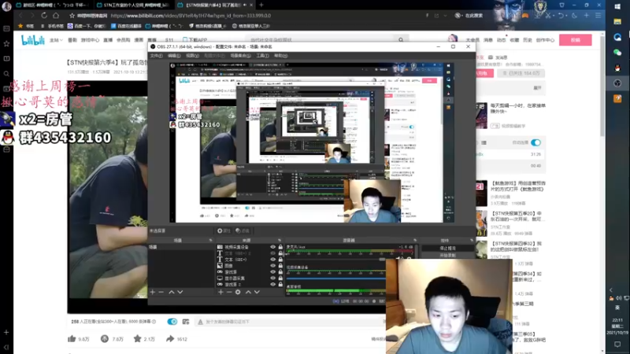The width and height of the screenshot is (630, 354).
Task: Open Bilibili 创作中心 link
Action: 545,40
